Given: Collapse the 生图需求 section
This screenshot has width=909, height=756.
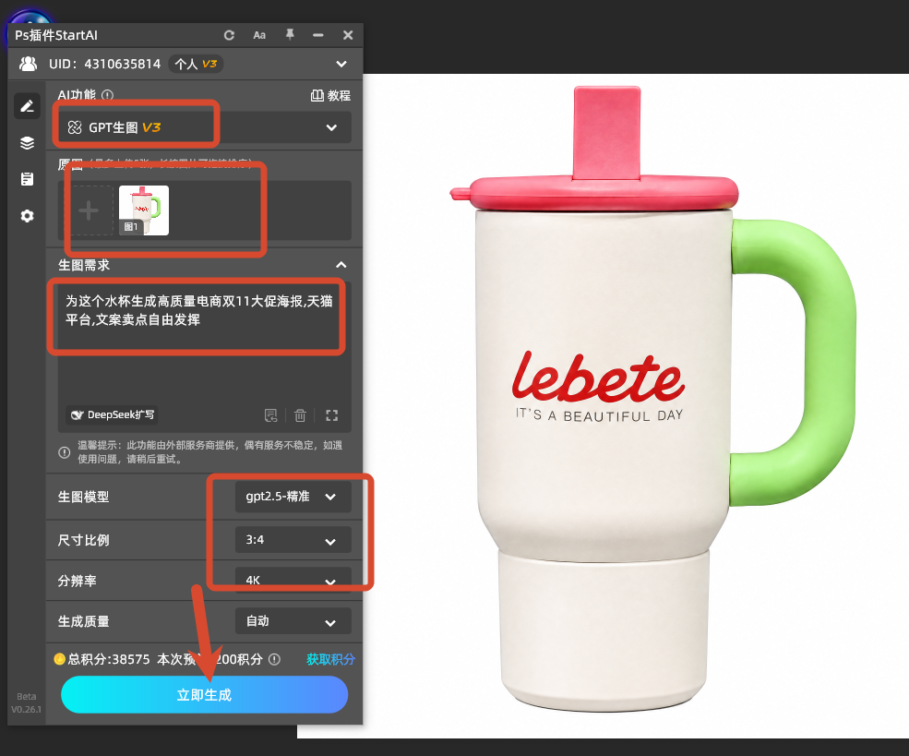Looking at the screenshot, I should pos(341,265).
